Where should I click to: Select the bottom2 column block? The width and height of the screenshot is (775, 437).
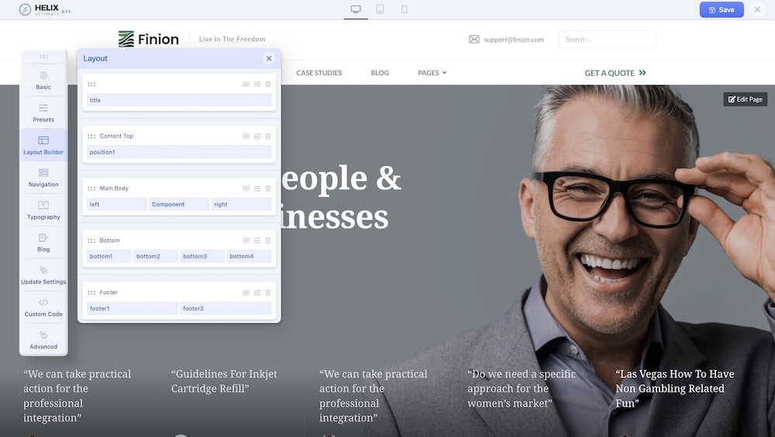(156, 256)
